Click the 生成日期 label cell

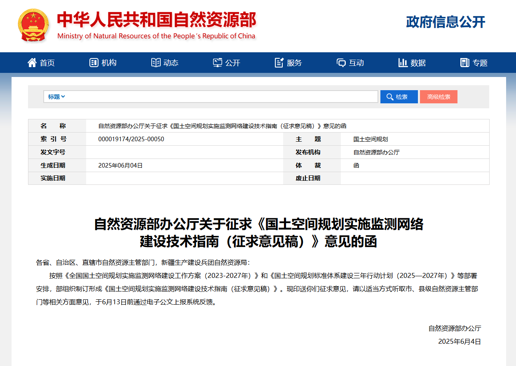57,166
